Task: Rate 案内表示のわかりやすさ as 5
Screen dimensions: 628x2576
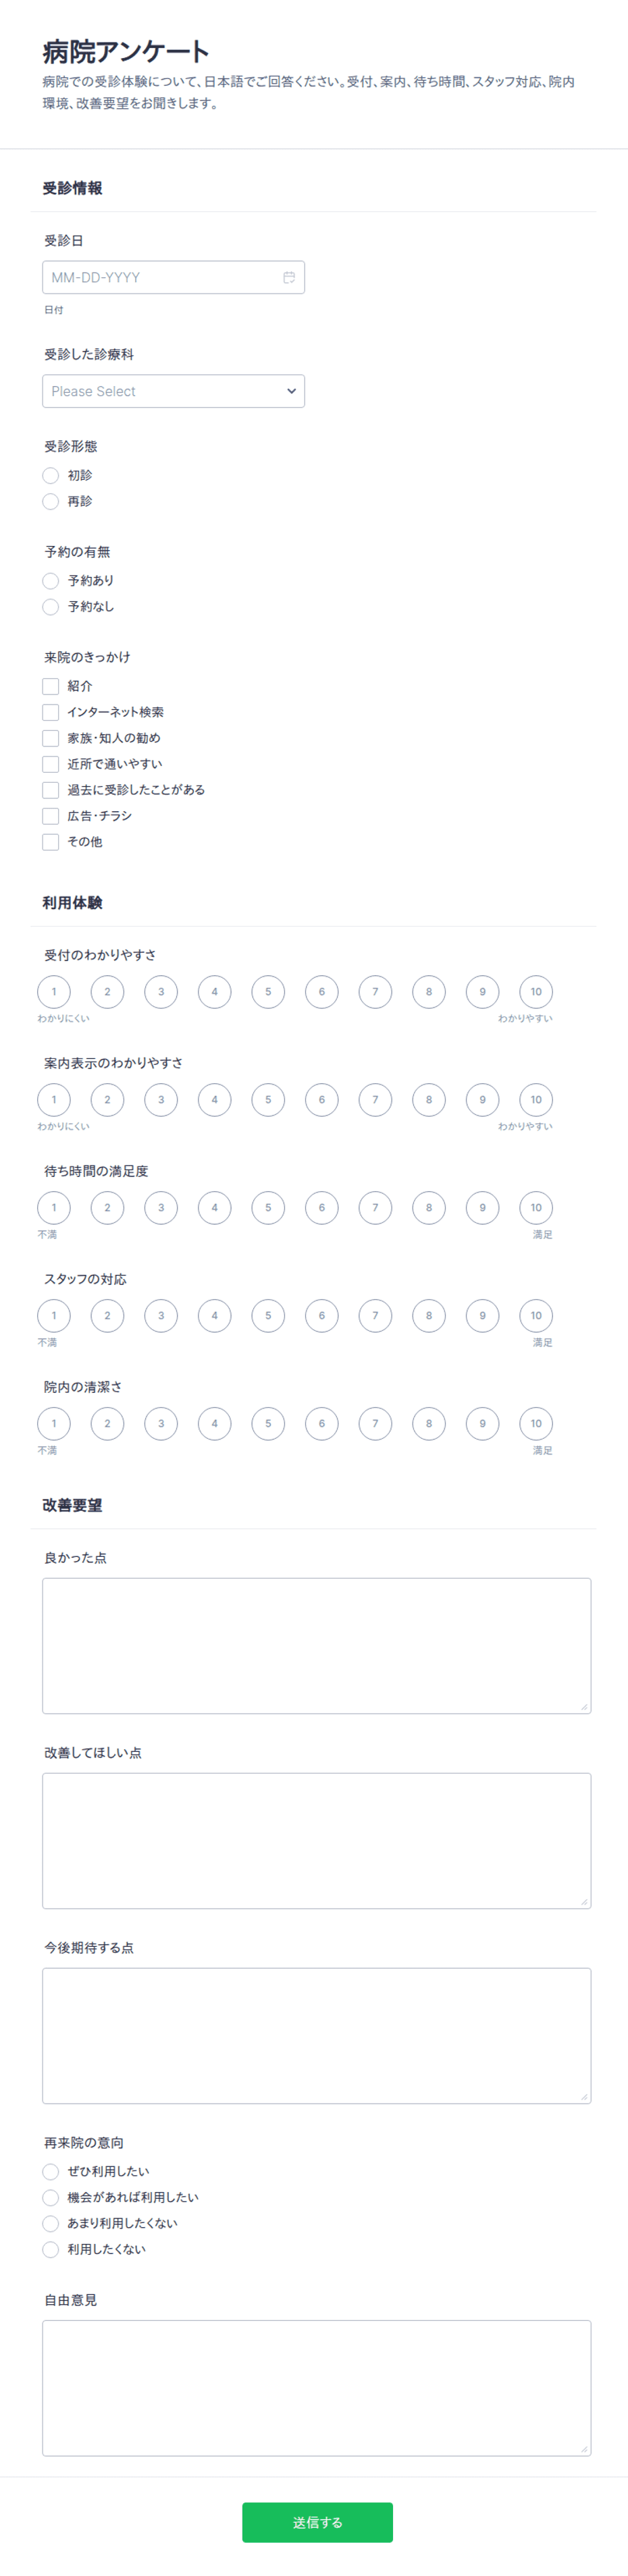Action: (x=268, y=1100)
